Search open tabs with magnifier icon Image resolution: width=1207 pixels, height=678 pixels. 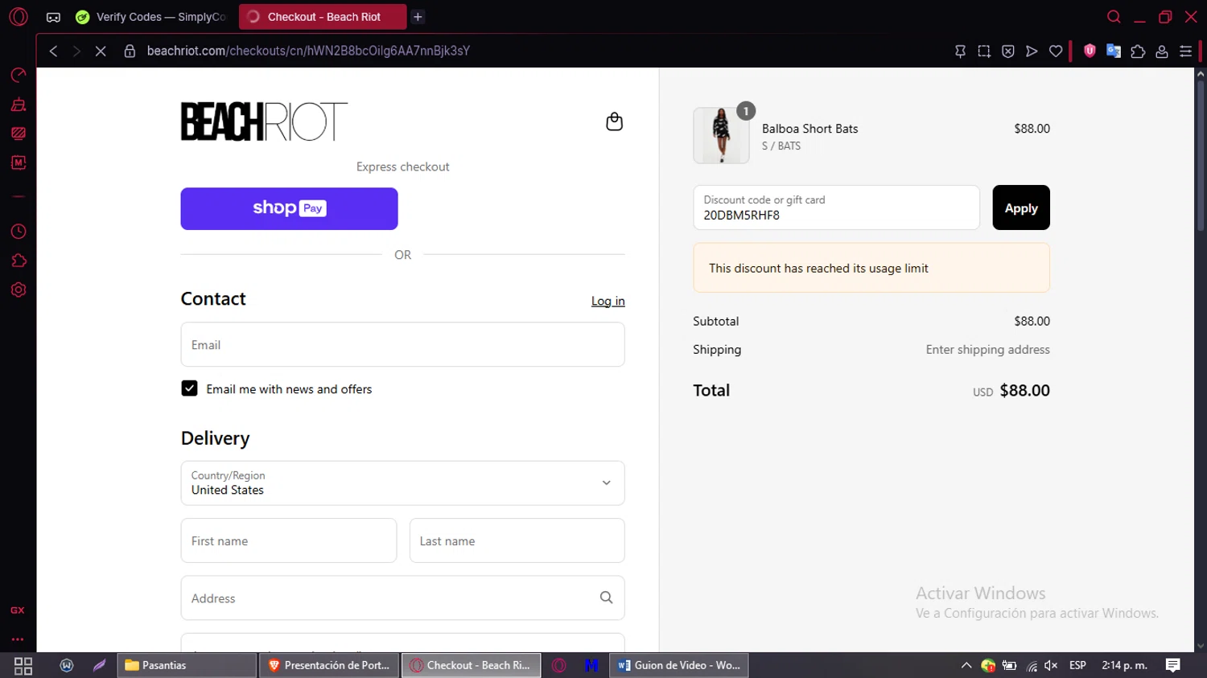coord(1114,17)
